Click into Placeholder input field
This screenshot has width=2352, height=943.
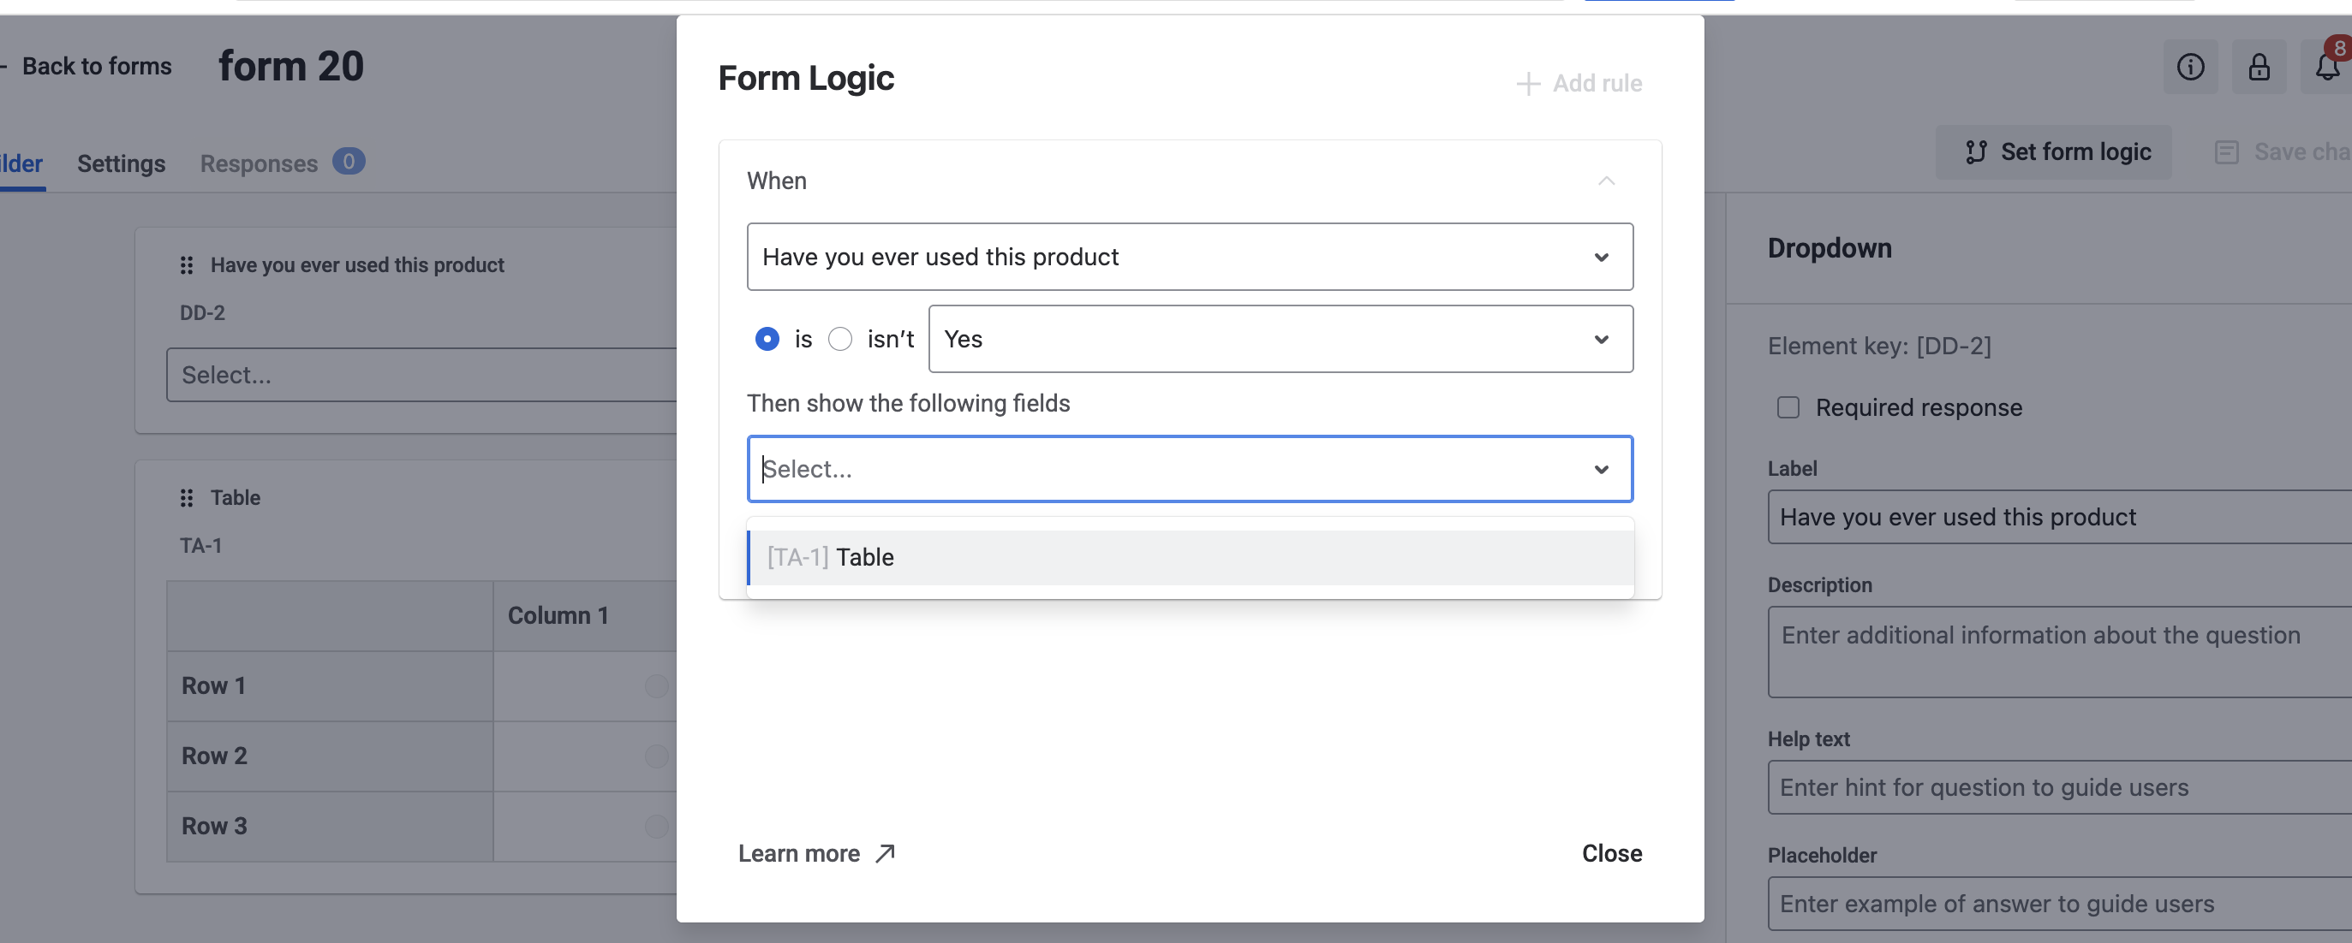(x=2060, y=904)
